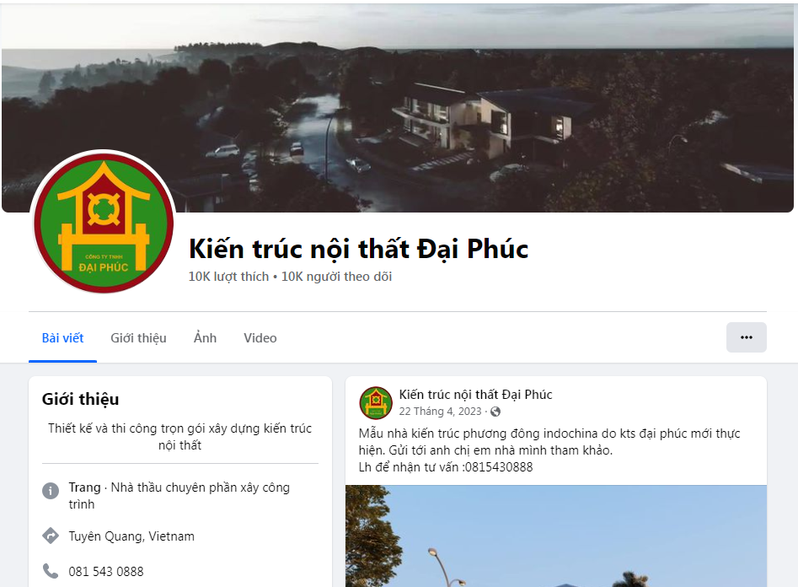This screenshot has width=798, height=587.
Task: Click the phone icon beside 081 543 0888
Action: tap(51, 571)
